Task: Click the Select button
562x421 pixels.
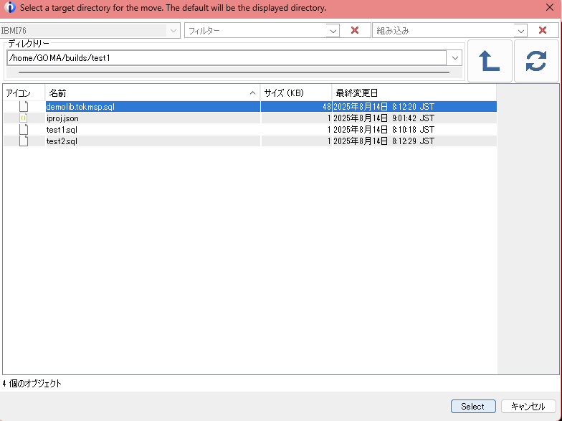Action: [x=473, y=406]
